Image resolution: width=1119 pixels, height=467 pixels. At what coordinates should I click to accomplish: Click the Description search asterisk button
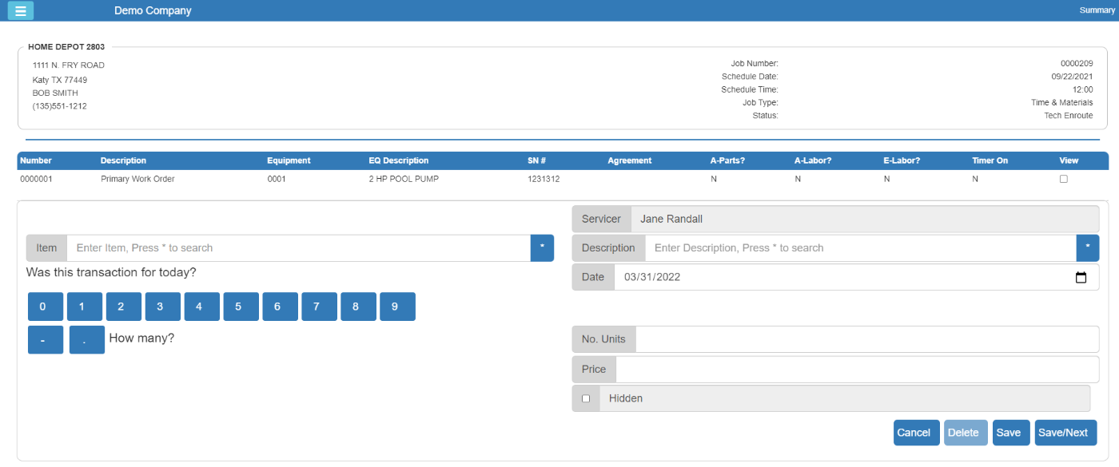1087,248
